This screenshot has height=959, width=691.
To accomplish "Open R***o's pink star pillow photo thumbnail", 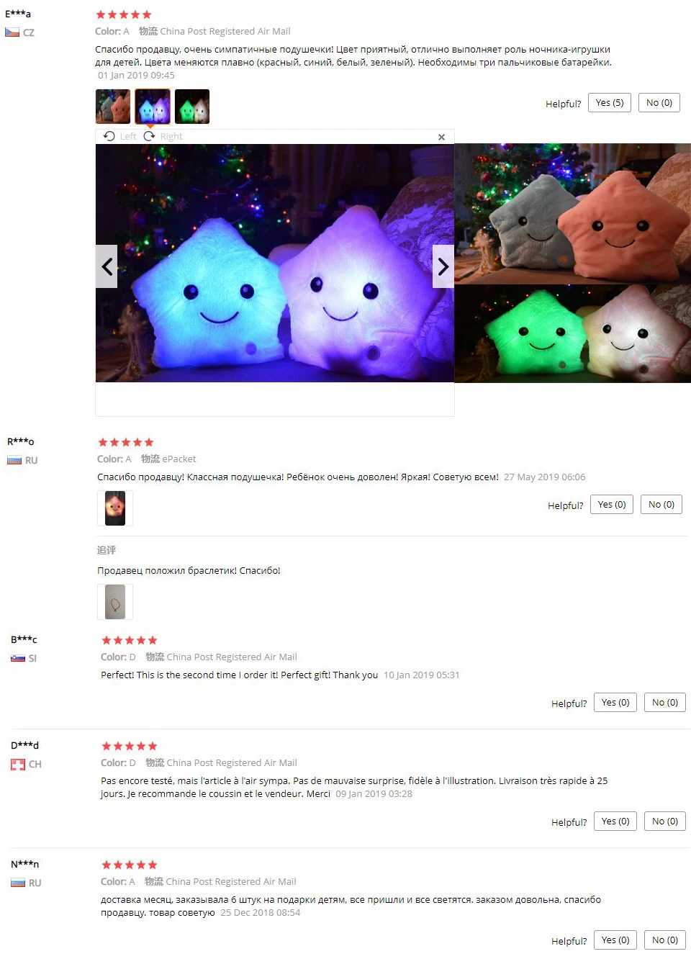I will tap(115, 508).
